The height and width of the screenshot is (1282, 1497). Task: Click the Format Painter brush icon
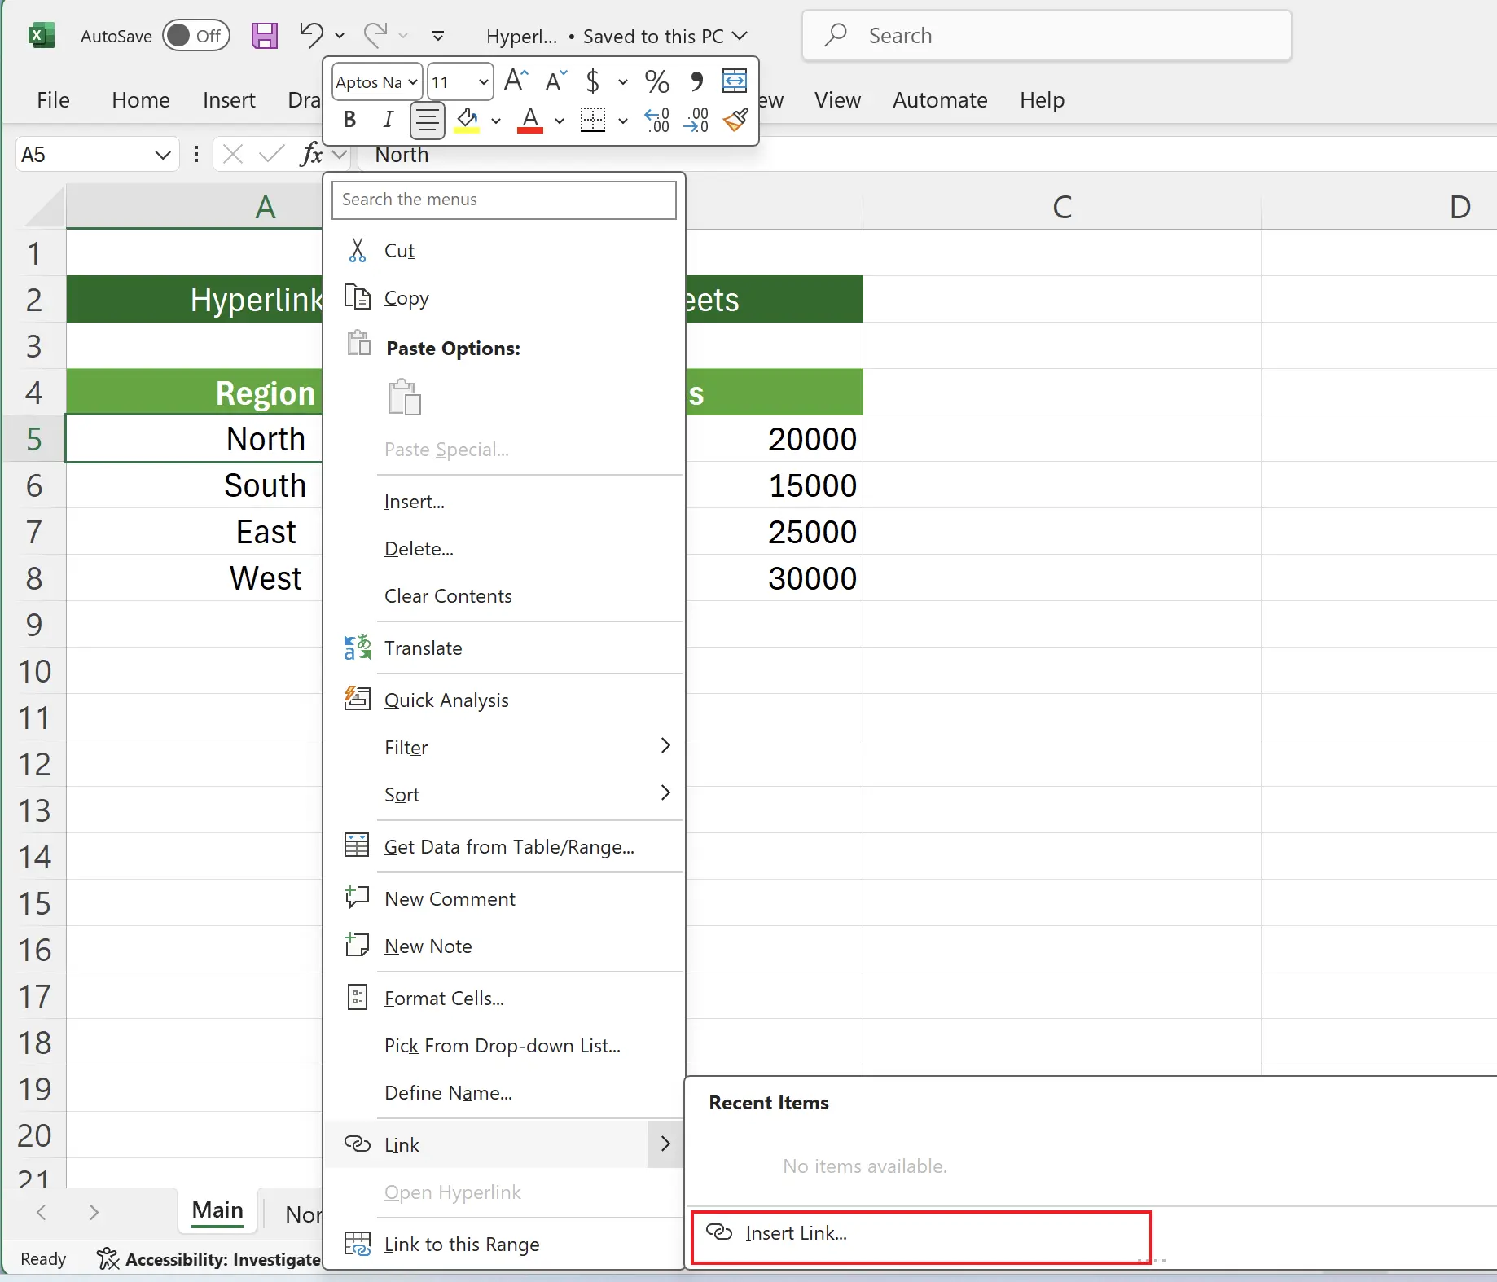pyautogui.click(x=735, y=121)
